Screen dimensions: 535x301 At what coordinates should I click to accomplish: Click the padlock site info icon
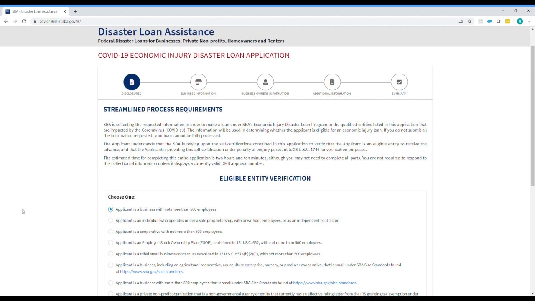[x=35, y=21]
